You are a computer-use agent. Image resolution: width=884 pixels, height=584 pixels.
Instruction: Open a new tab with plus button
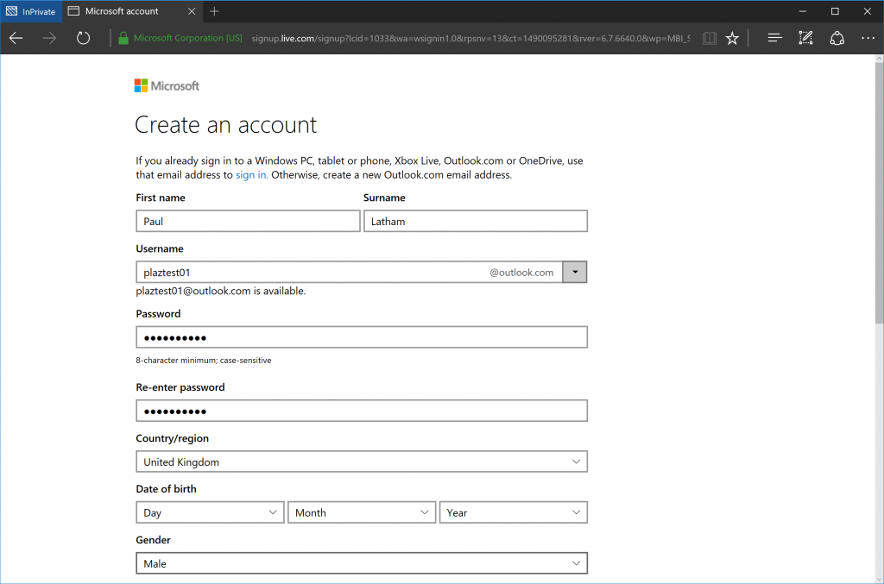coord(214,11)
